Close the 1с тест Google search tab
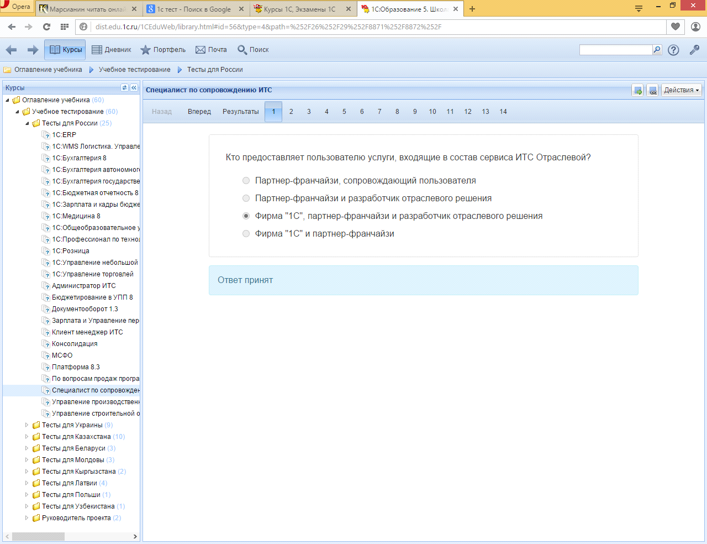 tap(241, 9)
